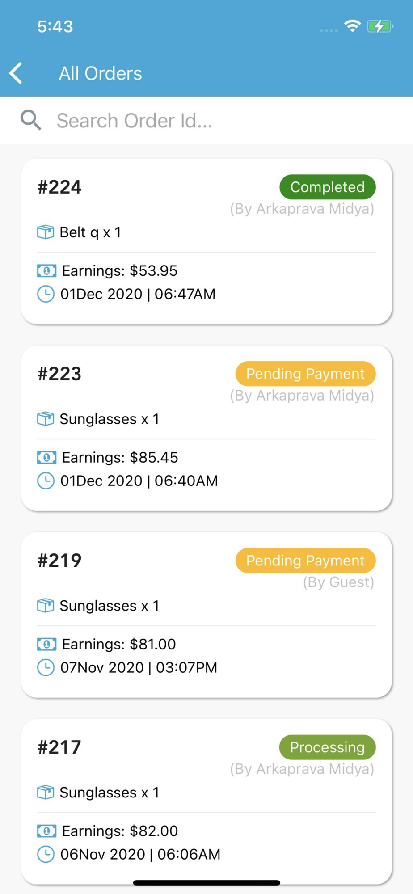This screenshot has height=894, width=413.
Task: Tap the All Orders title
Action: point(101,73)
